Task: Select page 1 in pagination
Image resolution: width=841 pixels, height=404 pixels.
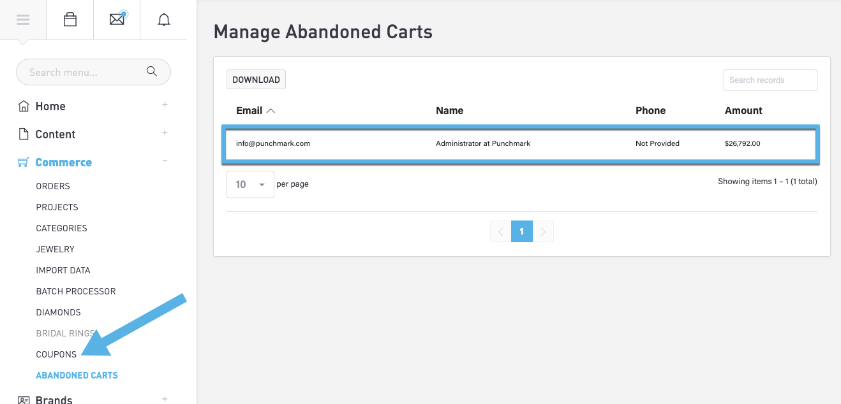Action: pos(521,231)
